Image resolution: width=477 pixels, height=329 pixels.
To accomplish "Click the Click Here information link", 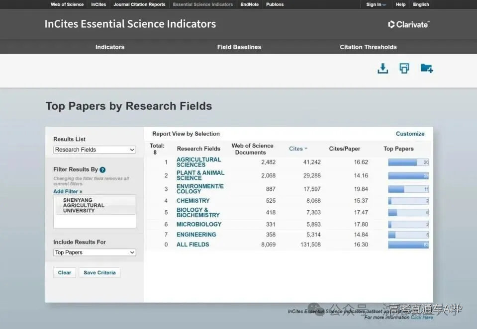I will pos(422,318).
